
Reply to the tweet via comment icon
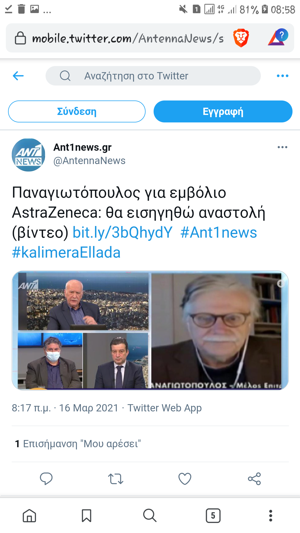click(x=46, y=479)
